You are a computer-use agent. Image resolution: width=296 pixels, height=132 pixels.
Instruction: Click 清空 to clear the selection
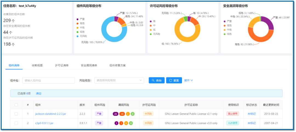click(39, 93)
